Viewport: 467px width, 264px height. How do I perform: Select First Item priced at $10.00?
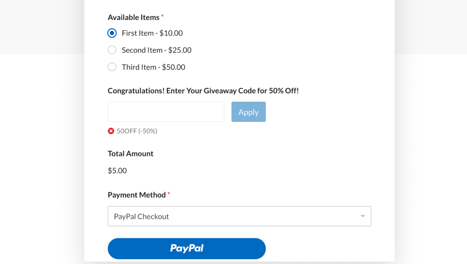click(112, 33)
